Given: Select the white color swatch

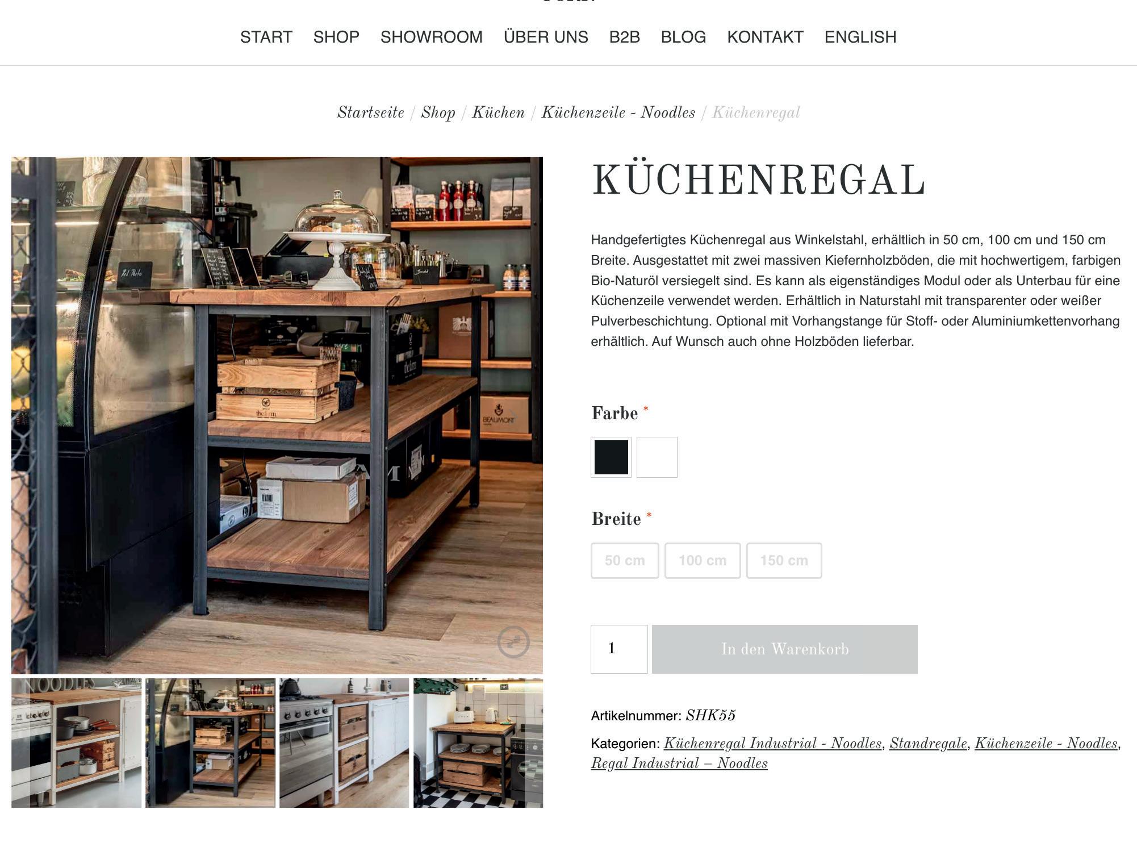Looking at the screenshot, I should tap(657, 457).
